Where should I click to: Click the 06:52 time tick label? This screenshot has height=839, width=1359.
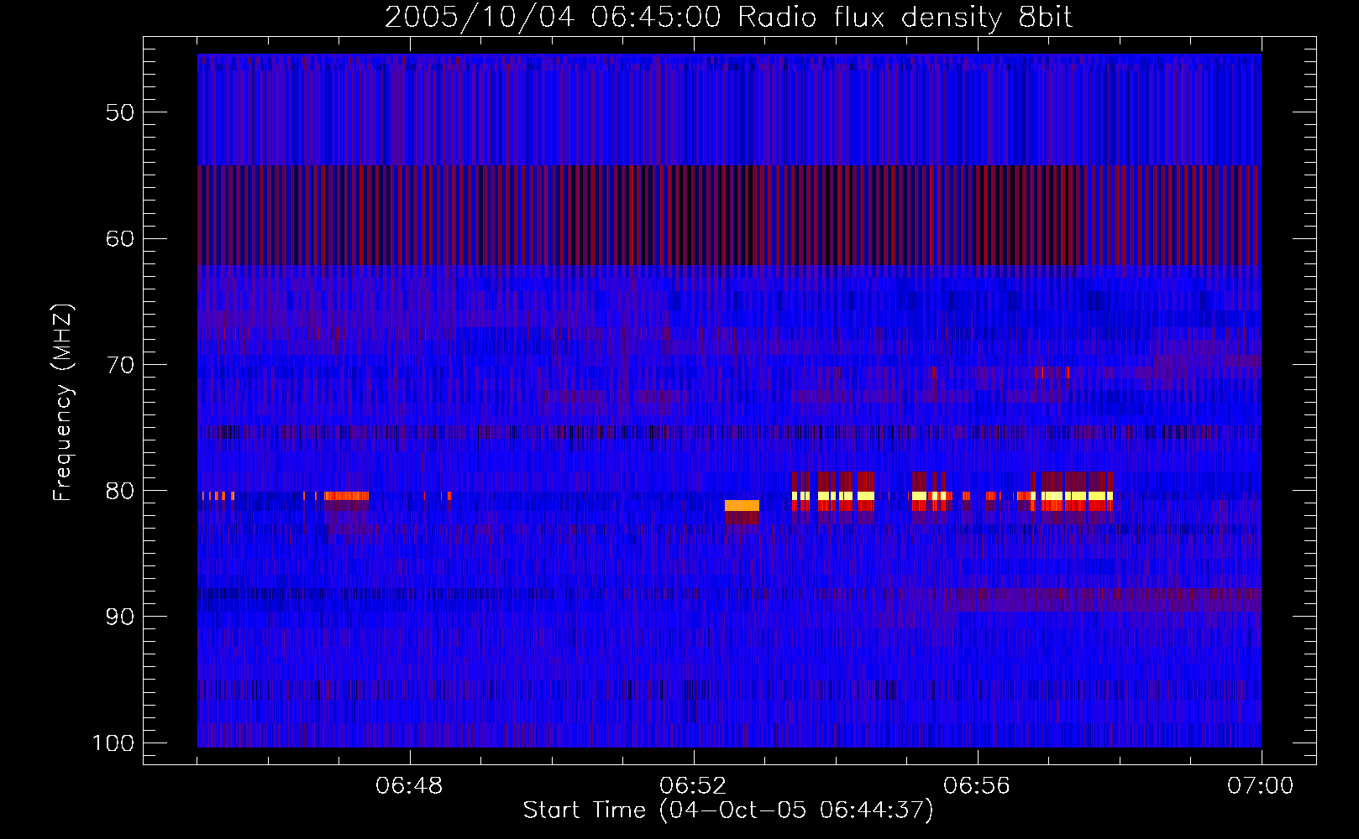point(694,786)
